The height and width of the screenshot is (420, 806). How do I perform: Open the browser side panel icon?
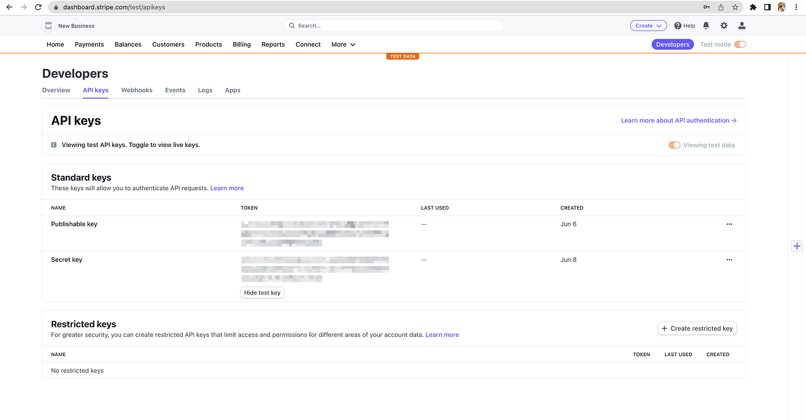tap(767, 7)
